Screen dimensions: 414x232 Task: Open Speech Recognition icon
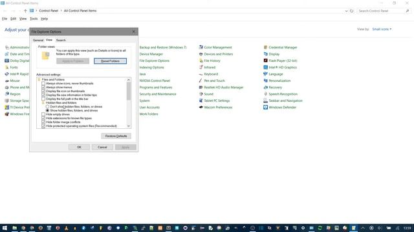tap(266, 94)
